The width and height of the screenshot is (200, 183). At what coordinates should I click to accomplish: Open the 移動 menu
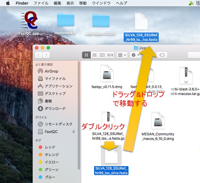pyautogui.click(x=83, y=3)
